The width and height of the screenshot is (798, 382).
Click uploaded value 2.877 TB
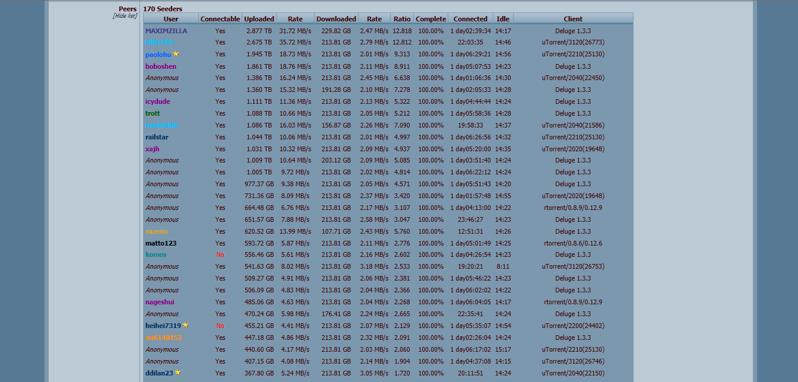pyautogui.click(x=259, y=31)
